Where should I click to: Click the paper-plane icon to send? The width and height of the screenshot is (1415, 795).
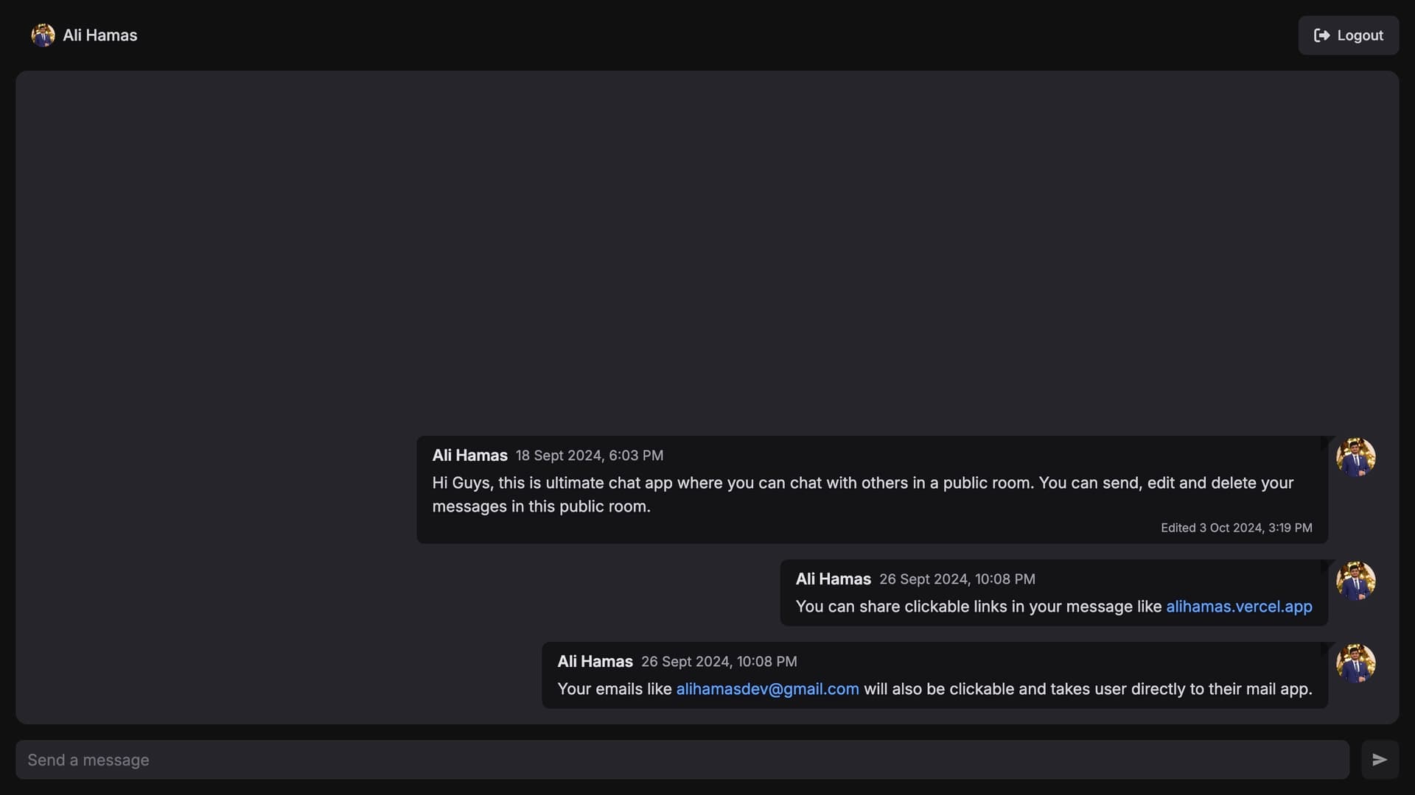pos(1380,759)
